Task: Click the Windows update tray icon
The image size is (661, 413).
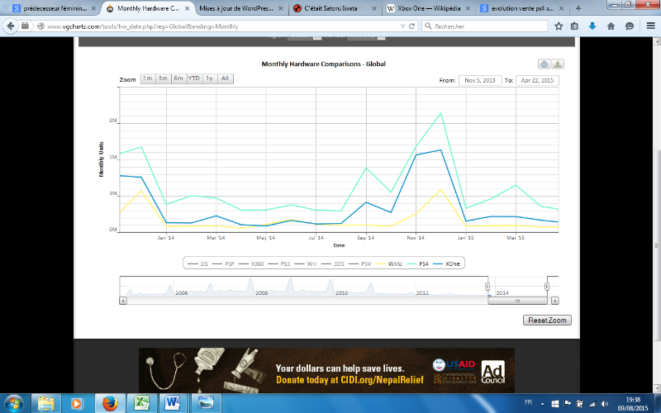Action: (x=555, y=404)
